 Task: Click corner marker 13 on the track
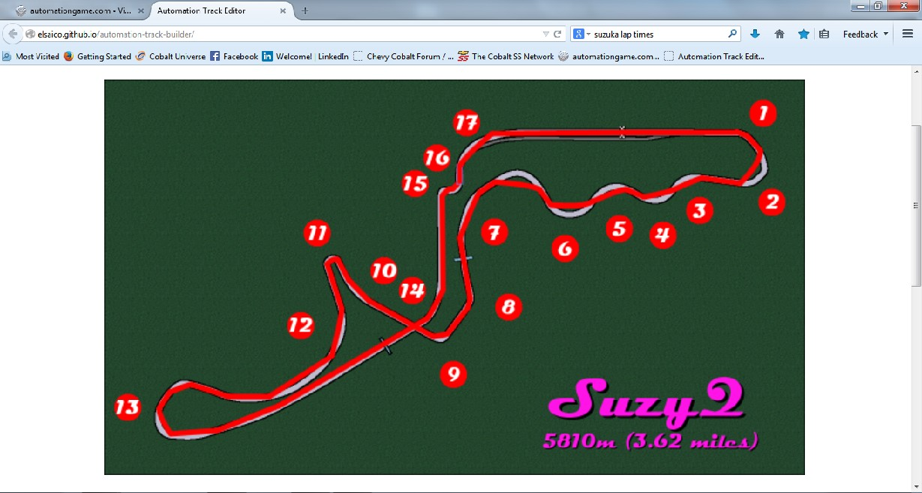click(128, 407)
